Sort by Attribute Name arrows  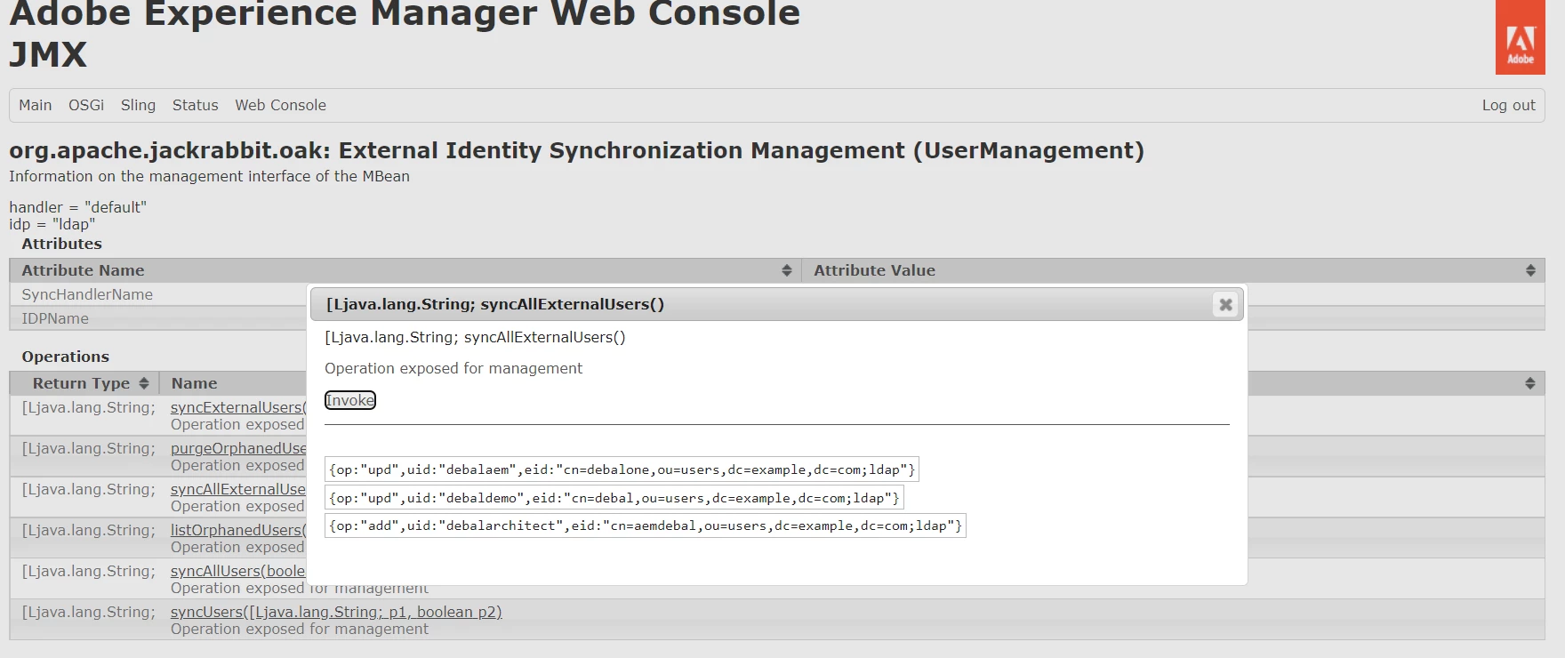pos(787,270)
